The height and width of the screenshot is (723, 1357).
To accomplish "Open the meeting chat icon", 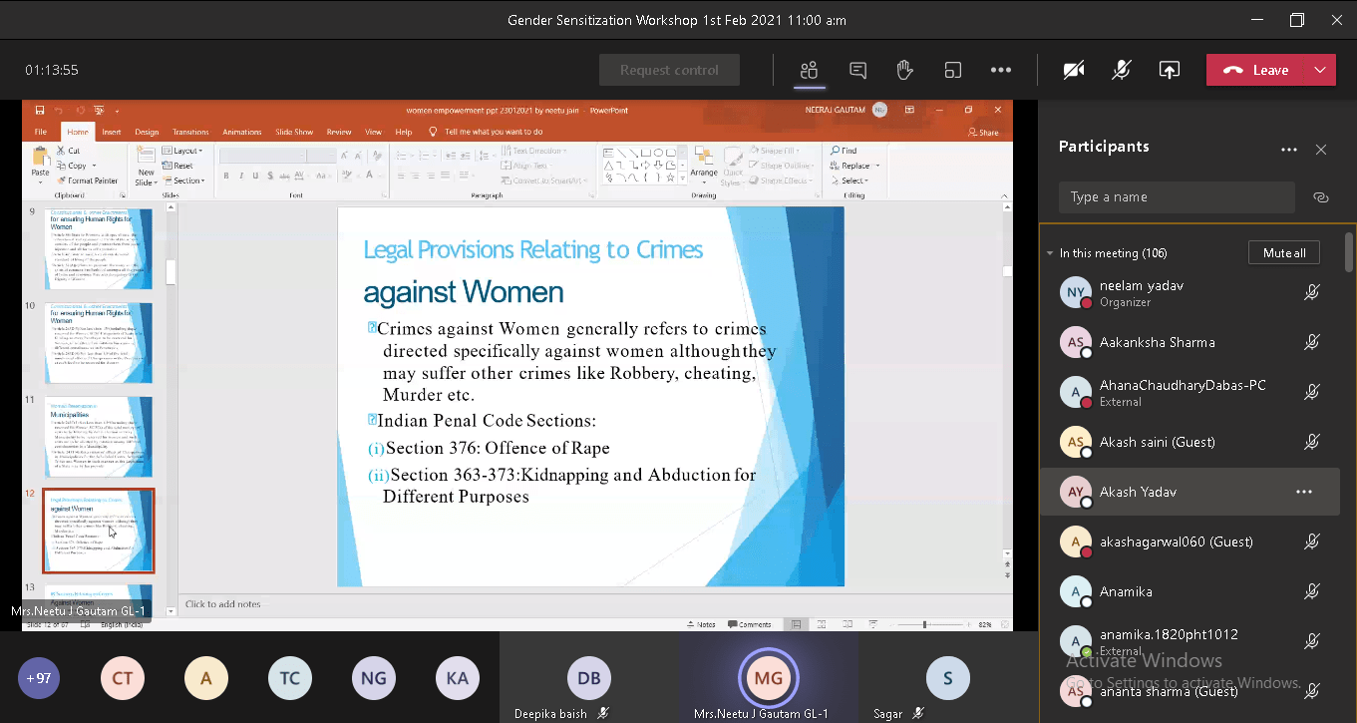I will coord(857,70).
